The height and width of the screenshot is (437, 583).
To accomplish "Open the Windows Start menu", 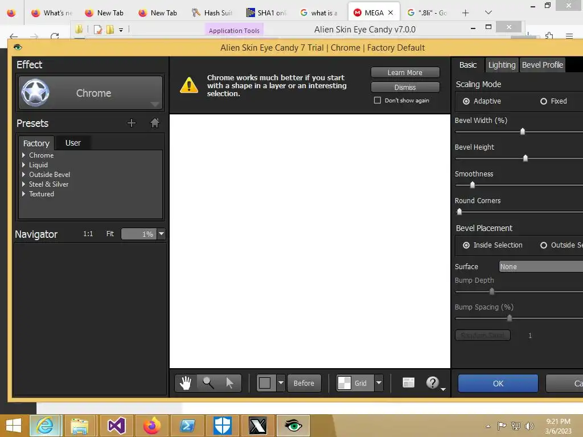I will point(14,426).
